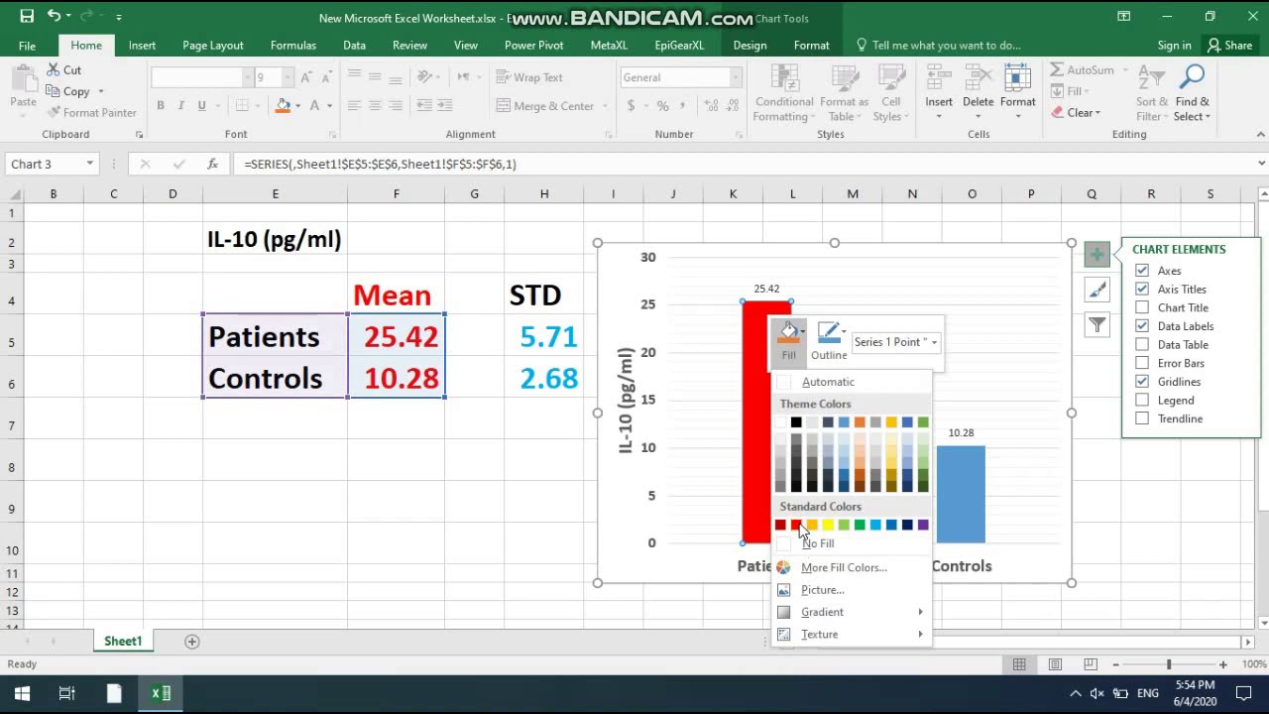Expand the Name Box dropdown
The image size is (1269, 714).
point(89,164)
